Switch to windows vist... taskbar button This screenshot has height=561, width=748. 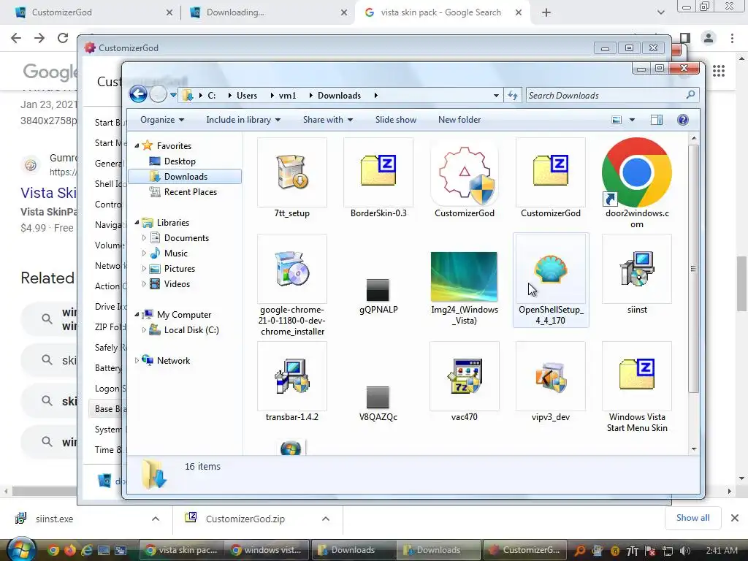tap(266, 550)
